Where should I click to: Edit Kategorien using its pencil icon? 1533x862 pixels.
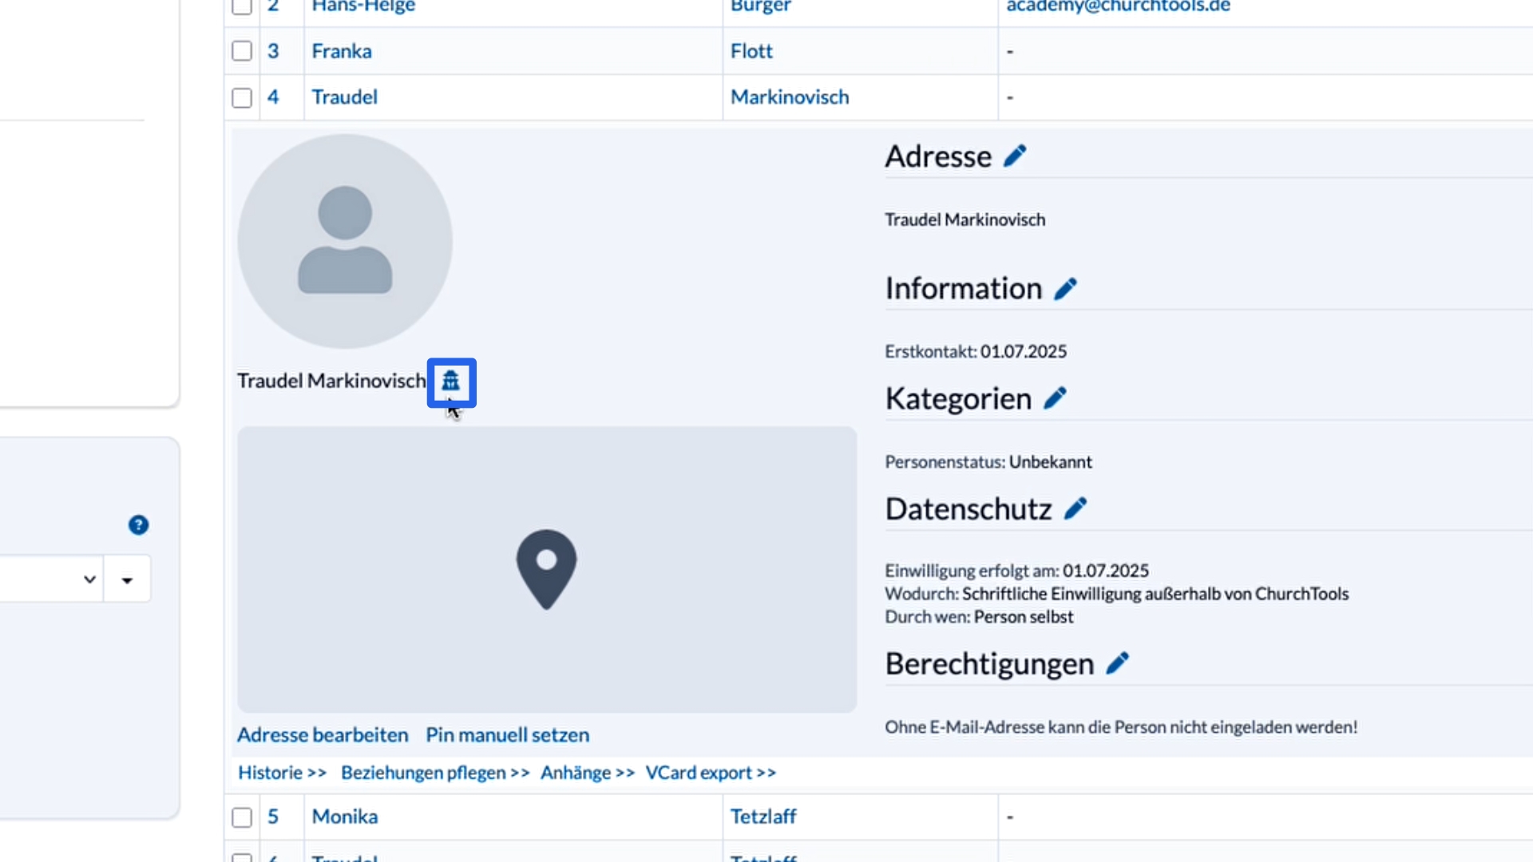point(1055,398)
